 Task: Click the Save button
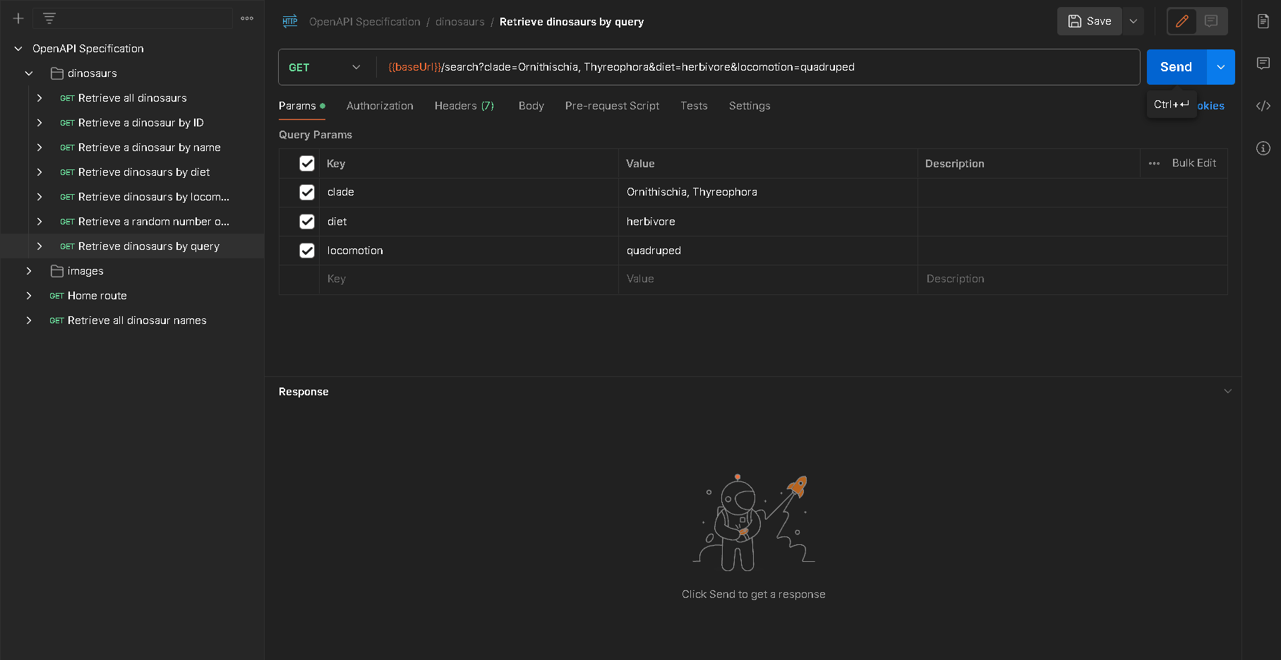(x=1090, y=21)
